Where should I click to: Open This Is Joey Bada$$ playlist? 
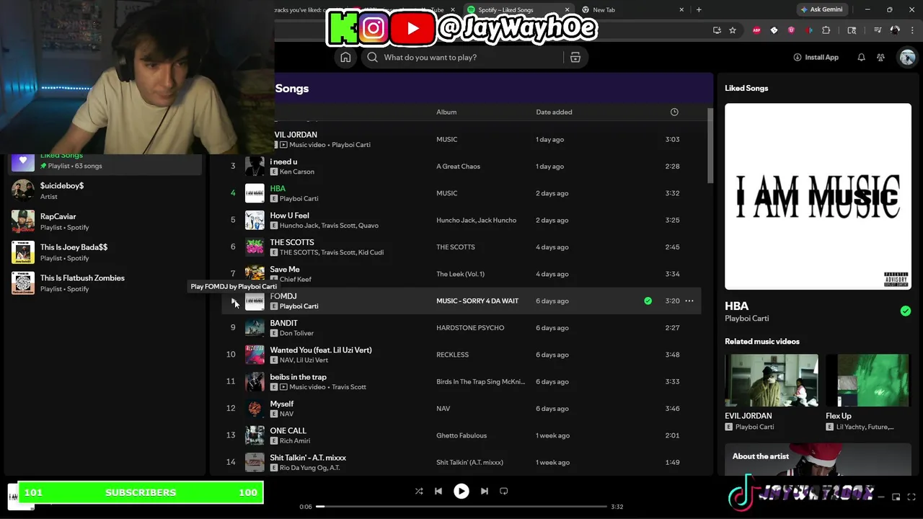[x=105, y=252]
